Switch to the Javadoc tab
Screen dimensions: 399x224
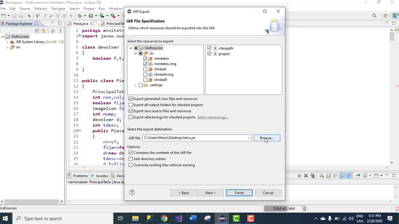100,176
